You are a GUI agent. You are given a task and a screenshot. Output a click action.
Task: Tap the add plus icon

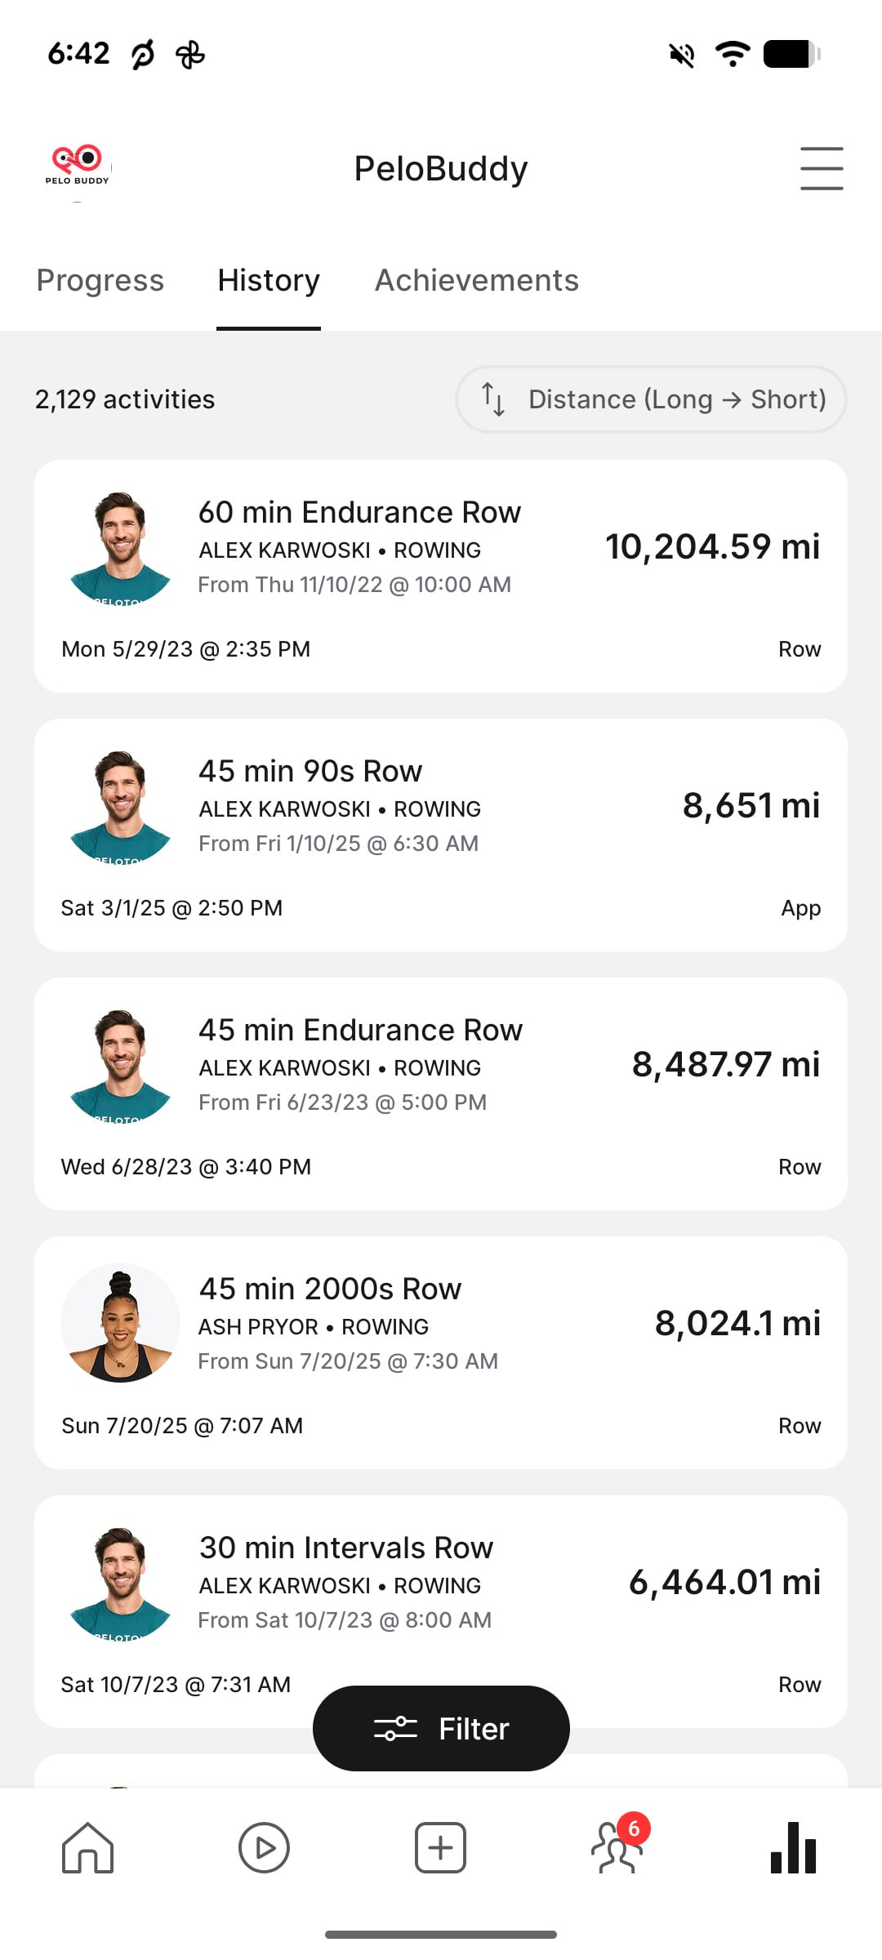click(x=440, y=1847)
